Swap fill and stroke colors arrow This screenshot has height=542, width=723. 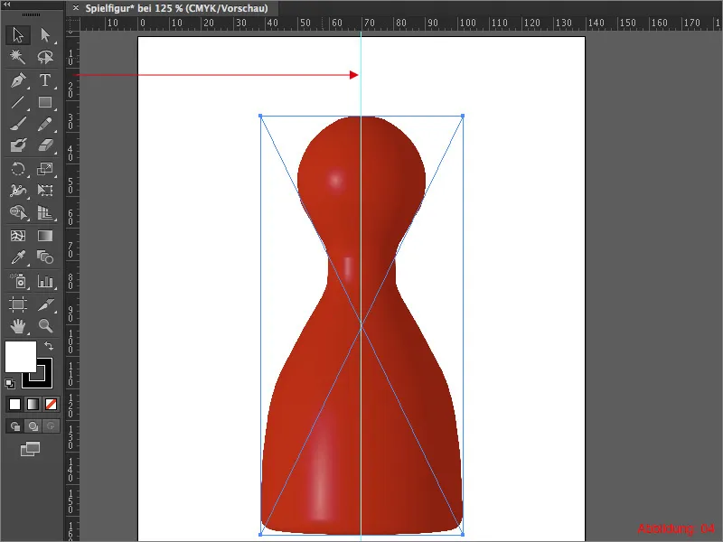(49, 346)
